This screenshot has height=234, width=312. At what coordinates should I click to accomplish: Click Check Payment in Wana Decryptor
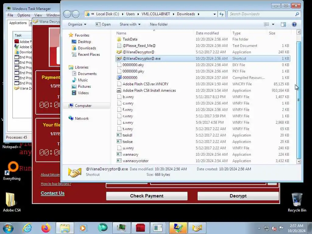point(147,196)
